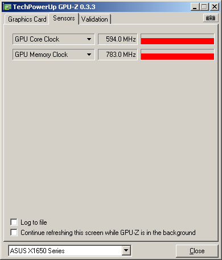Click the Close button

click(x=197, y=251)
